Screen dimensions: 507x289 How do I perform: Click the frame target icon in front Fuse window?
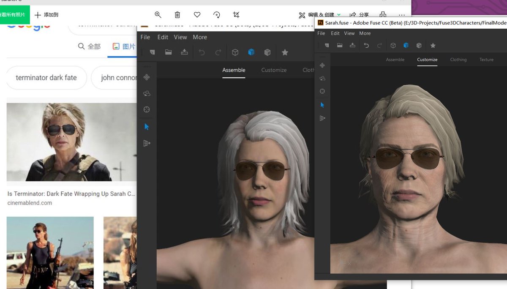click(322, 91)
